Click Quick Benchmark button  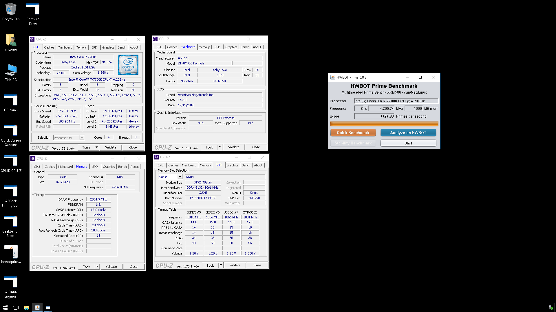(x=353, y=133)
